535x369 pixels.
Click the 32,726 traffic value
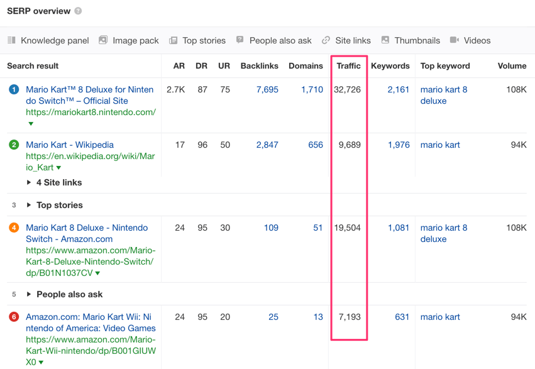(x=347, y=90)
